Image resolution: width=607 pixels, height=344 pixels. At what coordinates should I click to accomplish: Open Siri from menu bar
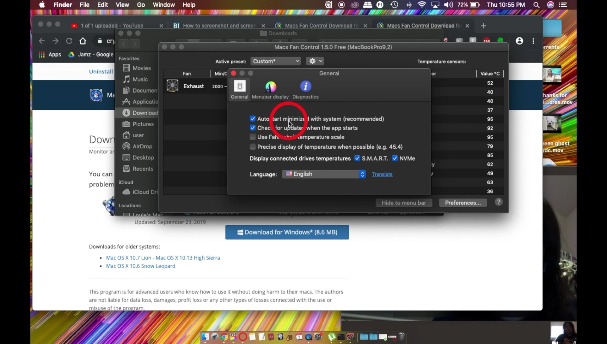(x=550, y=5)
